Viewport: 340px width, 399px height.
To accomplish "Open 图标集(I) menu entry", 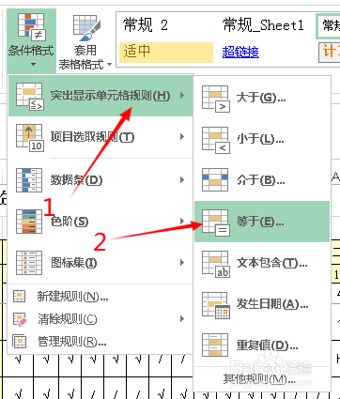I will click(x=100, y=263).
